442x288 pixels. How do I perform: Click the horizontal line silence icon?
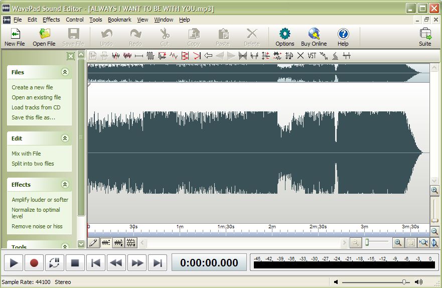pos(138,56)
